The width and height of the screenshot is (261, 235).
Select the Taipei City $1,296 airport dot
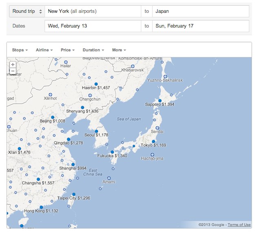coord(74,194)
